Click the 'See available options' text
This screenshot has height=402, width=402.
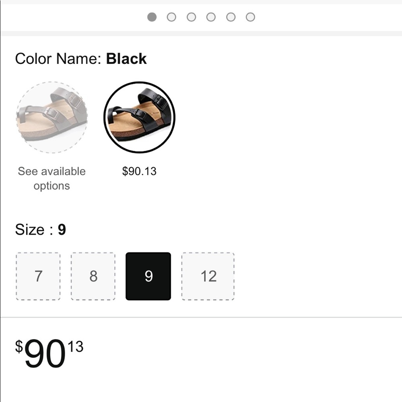pyautogui.click(x=52, y=178)
